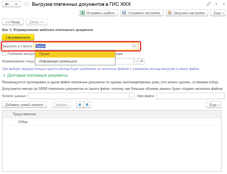Click the Excel icon on Исправить шаблон
227x174 pixels.
[82, 13]
